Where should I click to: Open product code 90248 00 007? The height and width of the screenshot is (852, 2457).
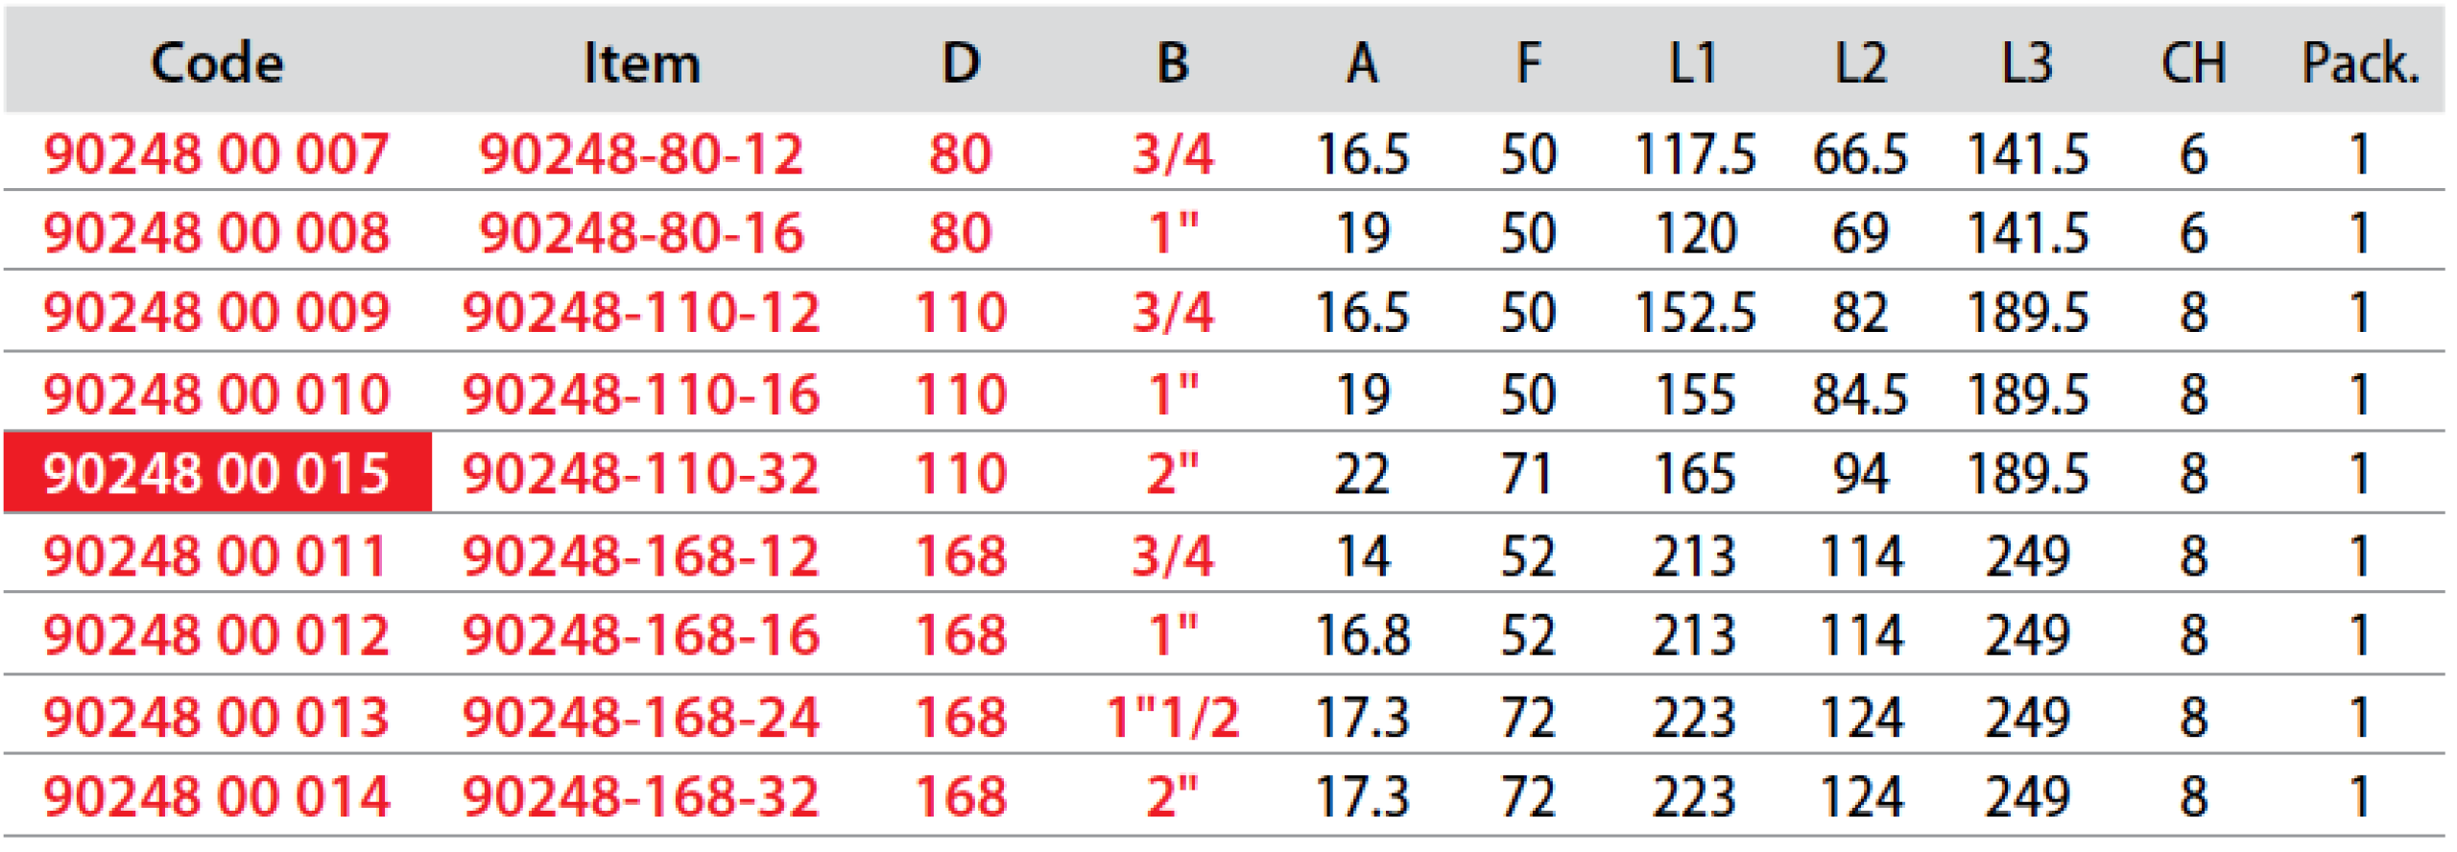point(217,154)
